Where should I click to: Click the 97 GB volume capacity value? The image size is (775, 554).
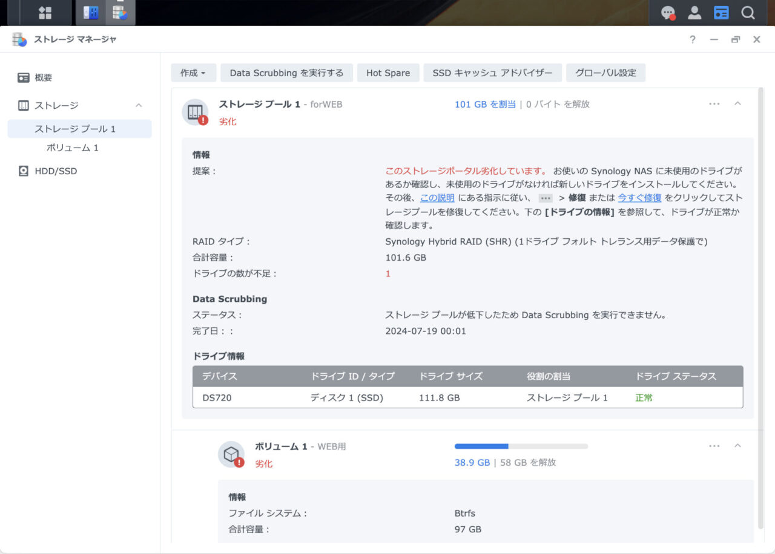coord(468,530)
